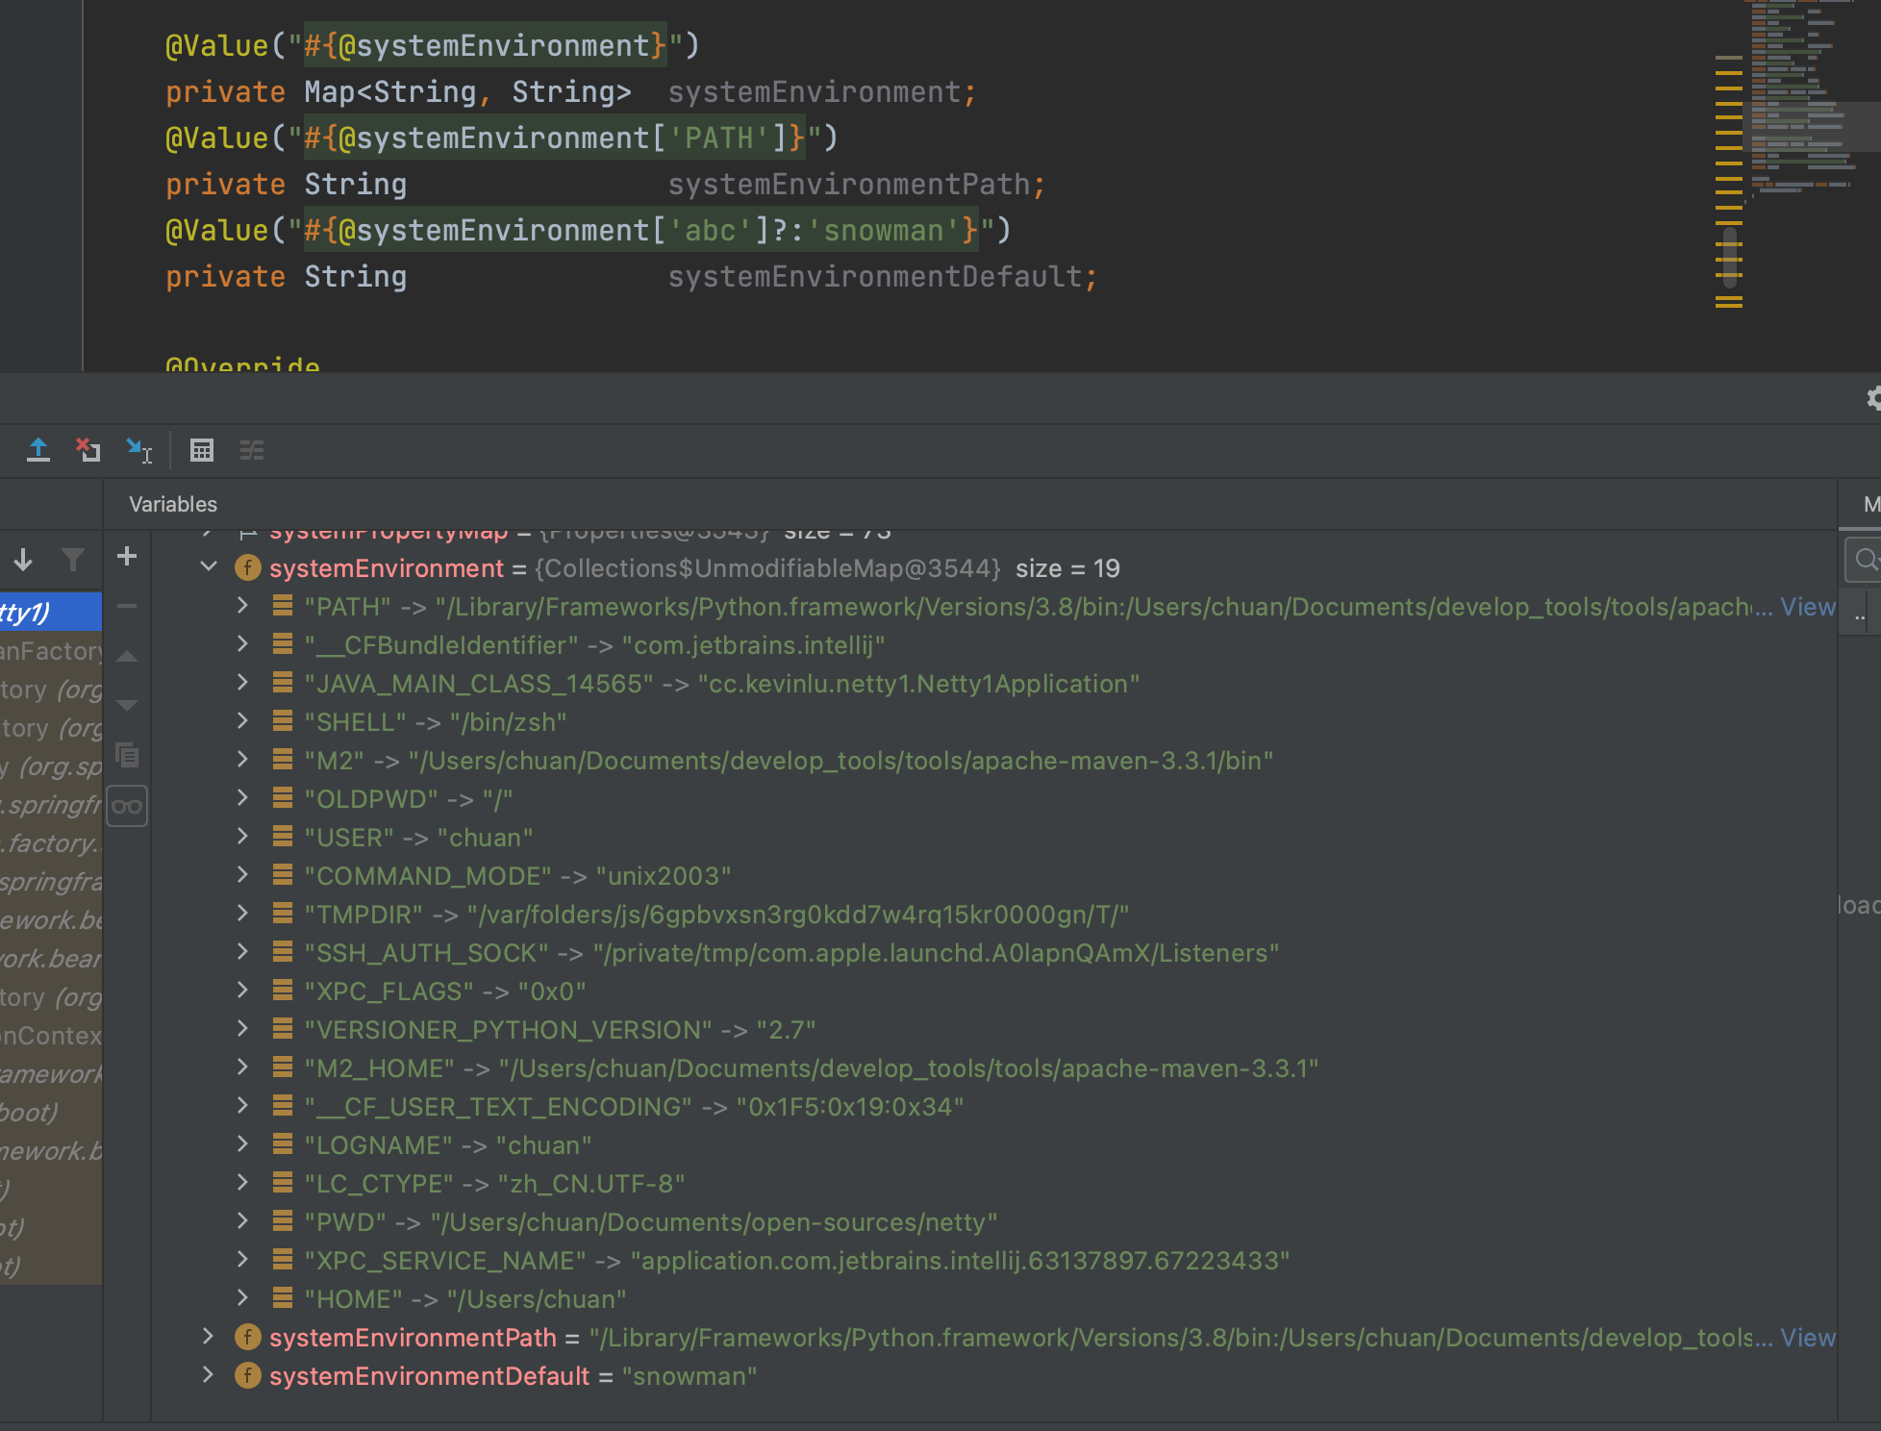Screen dimensions: 1881x1431
Task: Open View link on systemEnvironmentPath row
Action: coord(1808,1338)
